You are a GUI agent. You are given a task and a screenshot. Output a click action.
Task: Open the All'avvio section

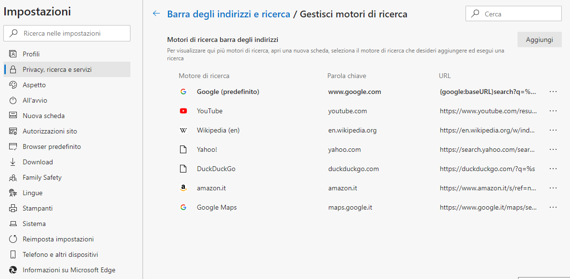[x=67, y=100]
